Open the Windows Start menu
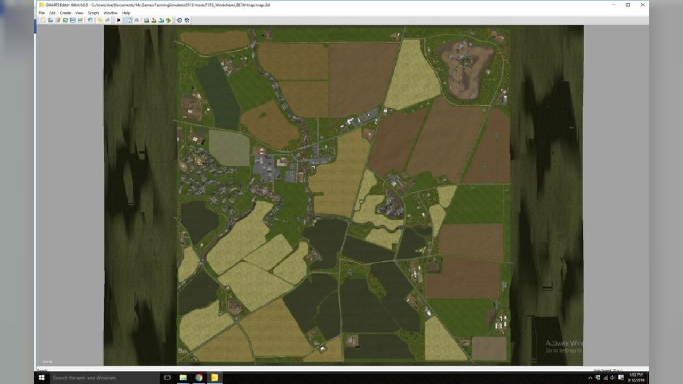 point(41,378)
